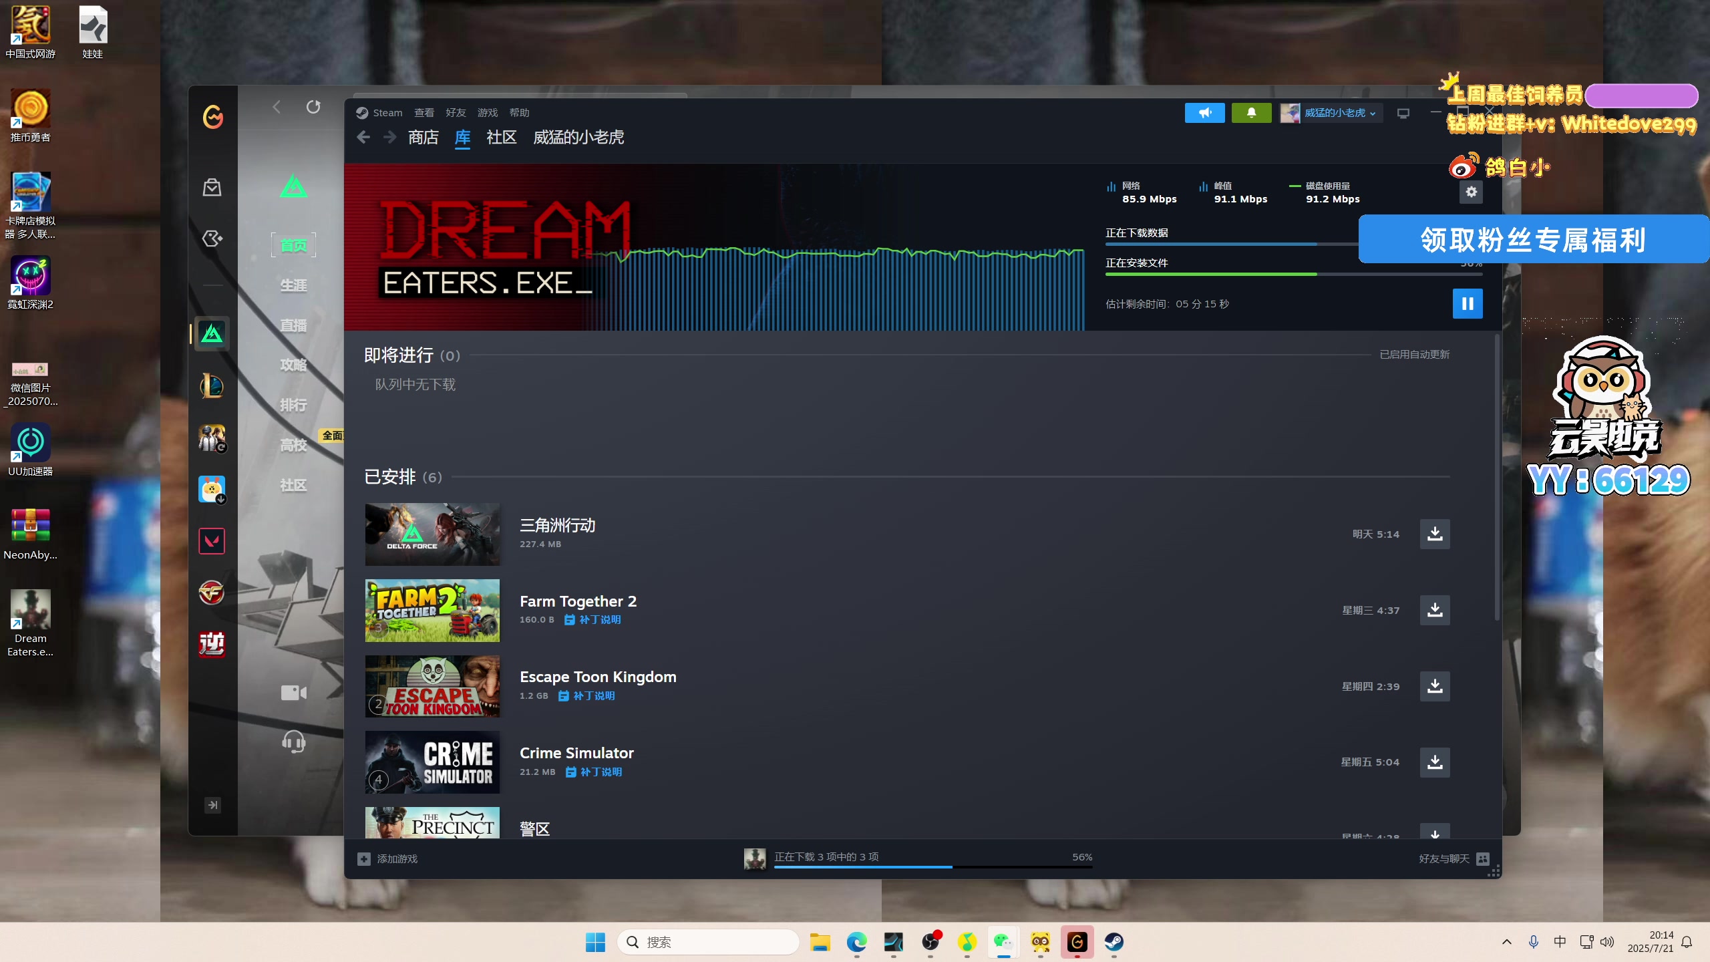Click 添加游戏 at bottom of Steam
The height and width of the screenshot is (962, 1710).
pos(387,859)
